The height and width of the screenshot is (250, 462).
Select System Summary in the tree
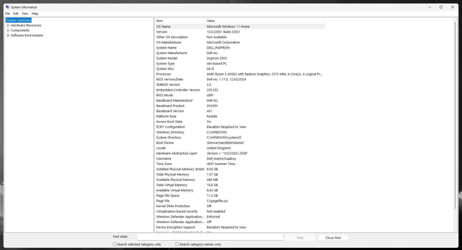18,20
